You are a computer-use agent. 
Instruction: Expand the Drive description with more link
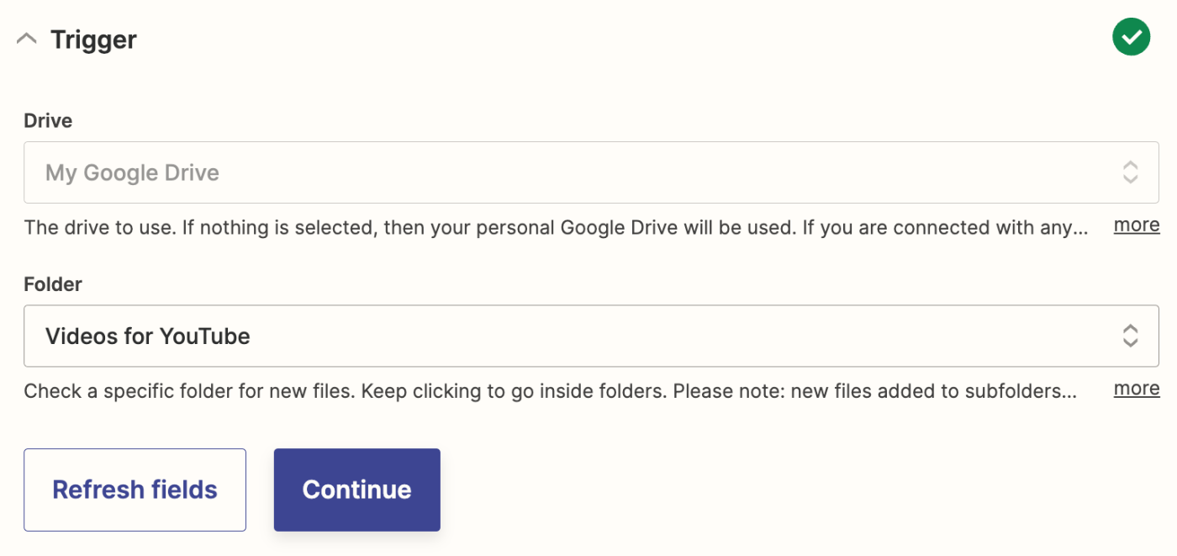click(x=1136, y=225)
